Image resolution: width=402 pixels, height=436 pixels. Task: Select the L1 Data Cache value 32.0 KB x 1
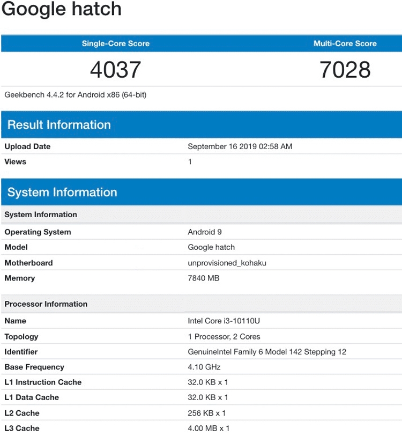(x=208, y=397)
